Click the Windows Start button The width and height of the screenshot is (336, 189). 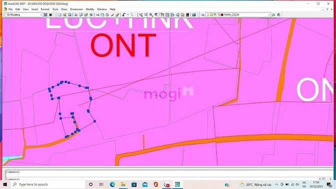(x=5, y=184)
